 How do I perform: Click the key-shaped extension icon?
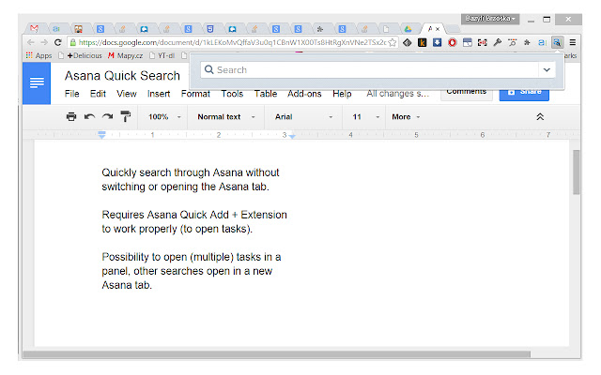[x=497, y=42]
